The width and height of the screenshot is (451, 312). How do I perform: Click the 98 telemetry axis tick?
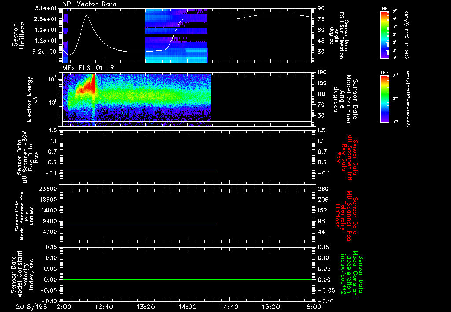pos(322,221)
